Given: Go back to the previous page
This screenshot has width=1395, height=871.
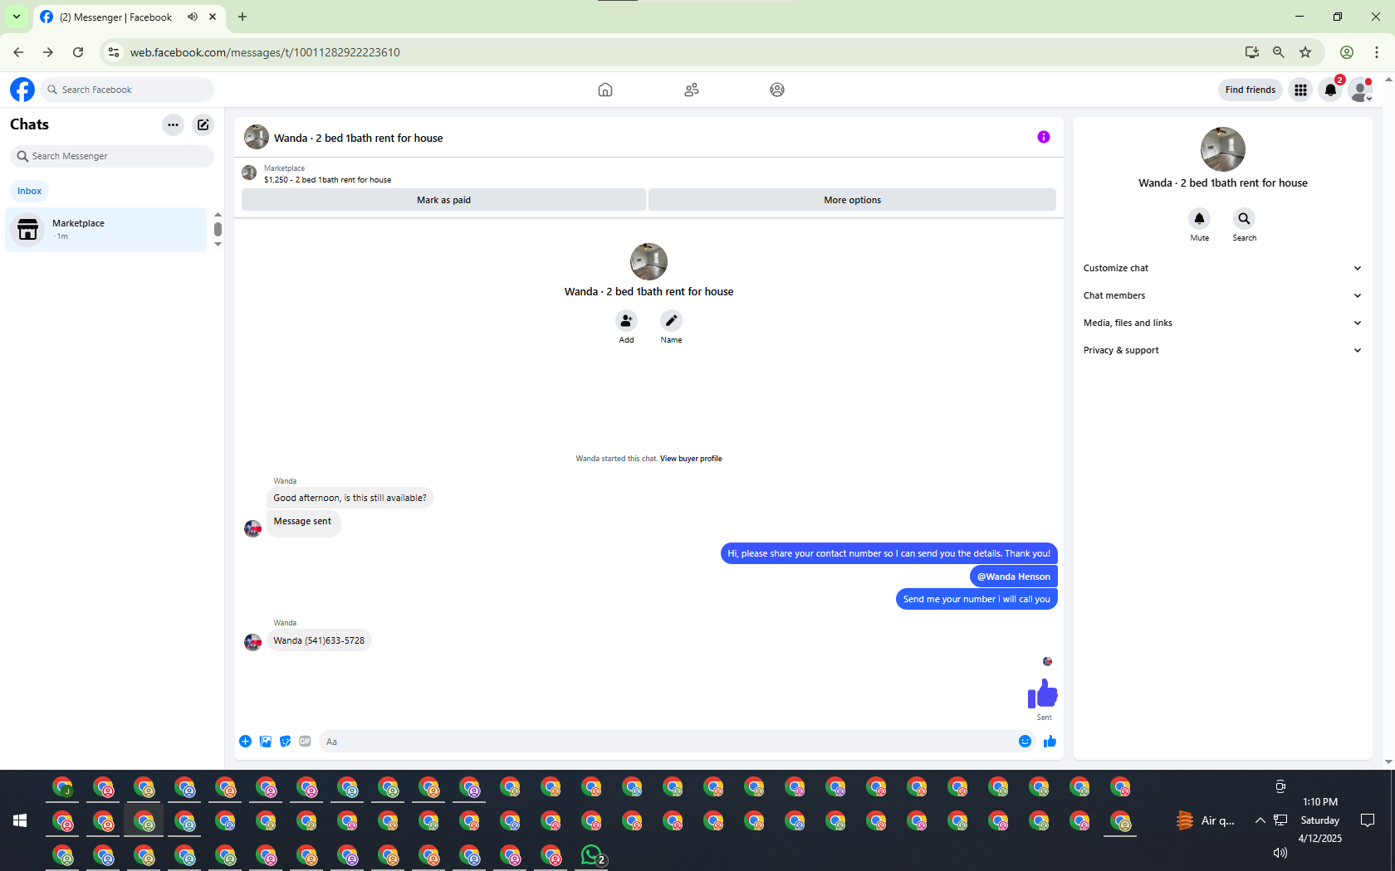Looking at the screenshot, I should point(18,52).
